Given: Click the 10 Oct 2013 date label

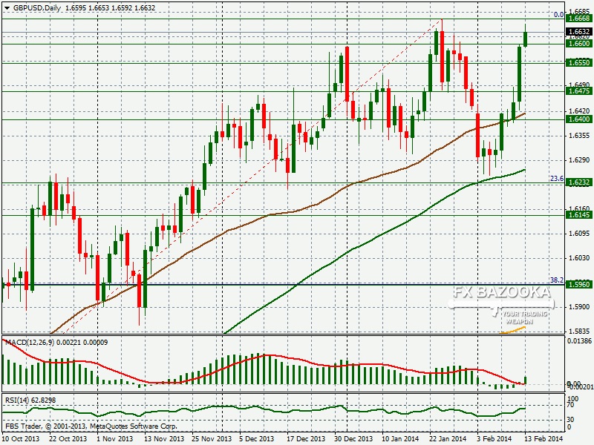Looking at the screenshot, I should pyautogui.click(x=19, y=439).
